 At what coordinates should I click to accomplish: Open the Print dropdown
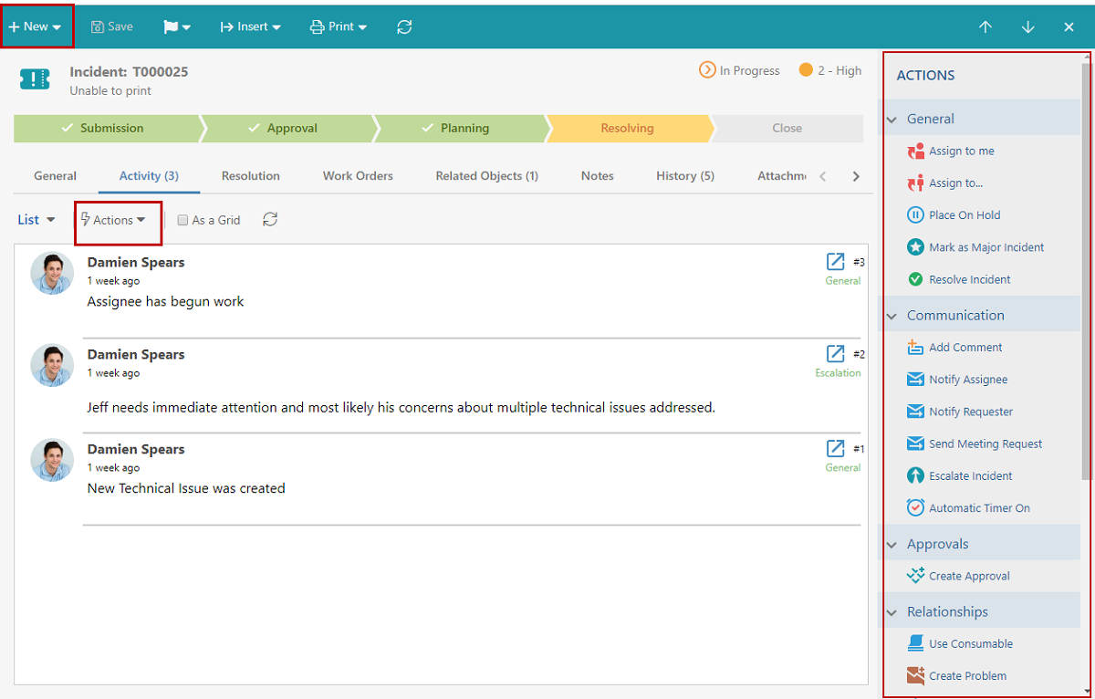pyautogui.click(x=339, y=26)
